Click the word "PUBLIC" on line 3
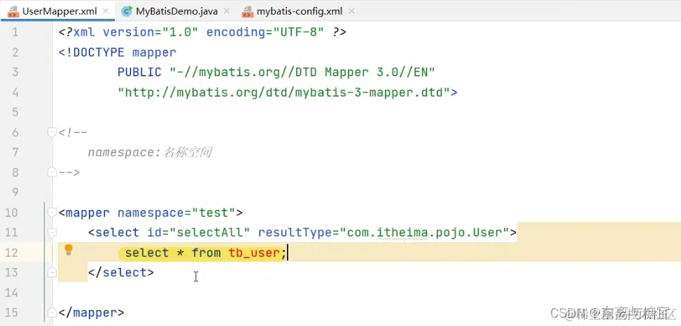 139,72
